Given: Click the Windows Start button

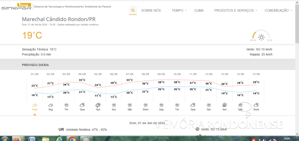Looking at the screenshot, I should 5,139.
